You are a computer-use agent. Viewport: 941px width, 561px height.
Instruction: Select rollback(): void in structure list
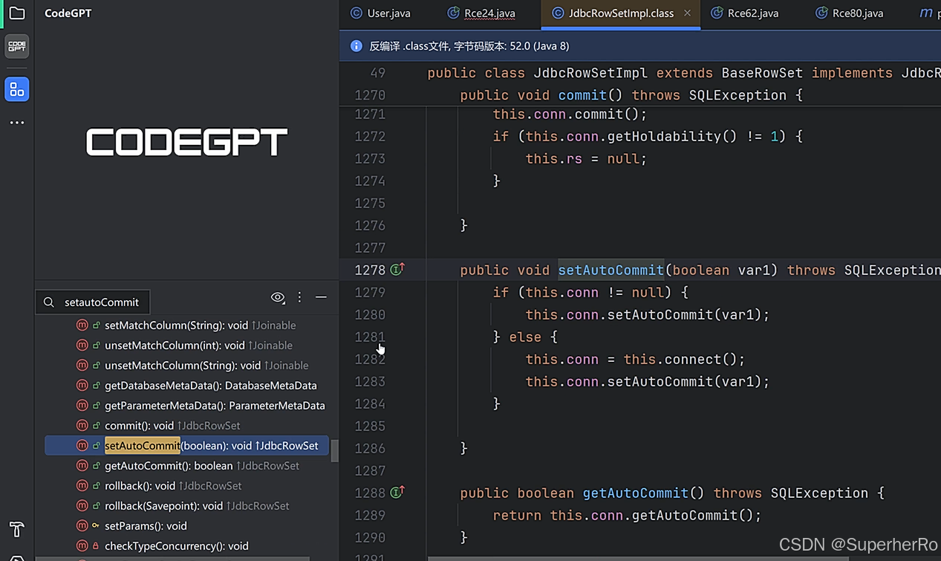186,486
